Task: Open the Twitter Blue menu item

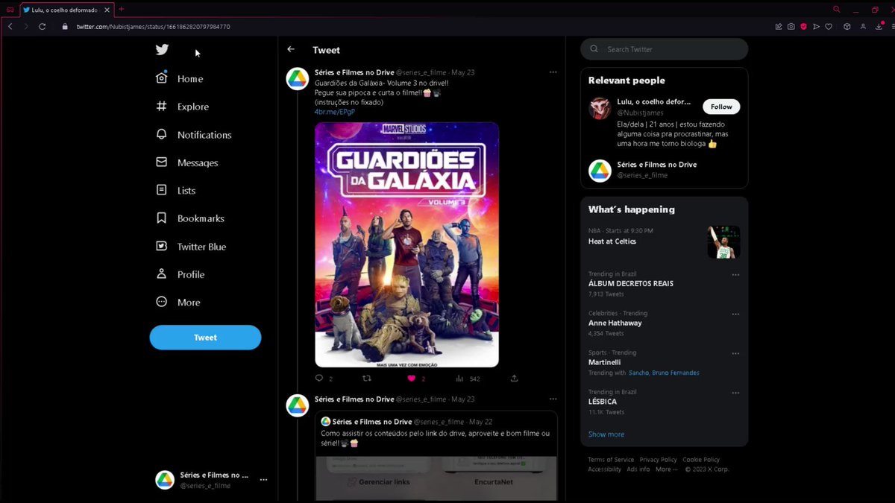Action: (x=191, y=247)
